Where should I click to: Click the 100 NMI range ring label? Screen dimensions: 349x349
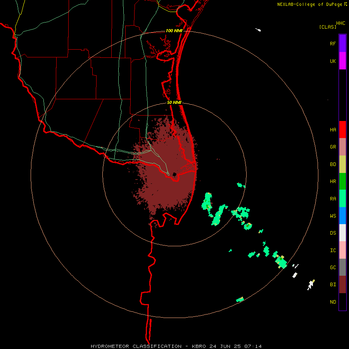174,31
